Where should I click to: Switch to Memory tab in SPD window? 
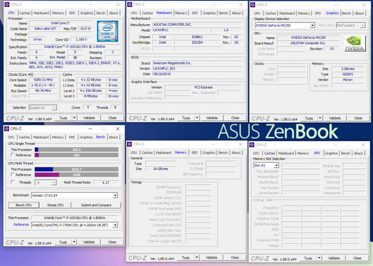(x=303, y=153)
